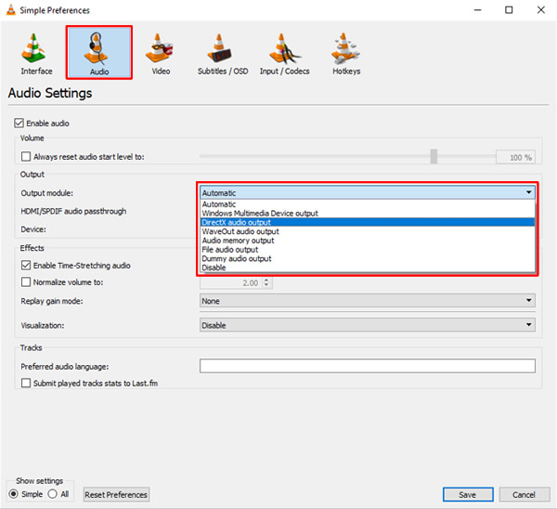Click the Reset Preferences button
The image size is (557, 509).
pos(116,494)
